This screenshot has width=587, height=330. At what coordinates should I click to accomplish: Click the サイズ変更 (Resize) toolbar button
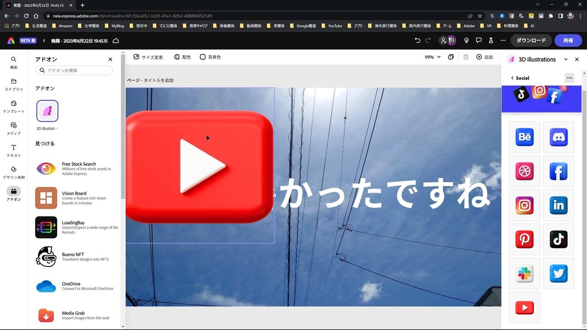point(148,57)
